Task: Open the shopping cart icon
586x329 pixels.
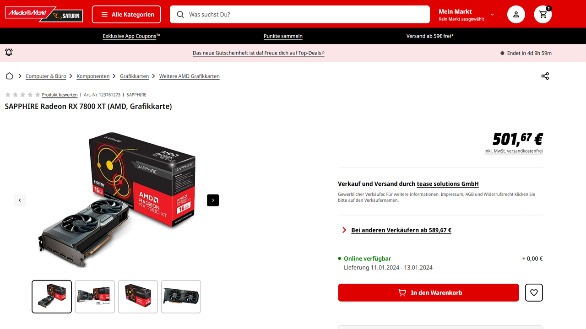Action: pos(543,15)
